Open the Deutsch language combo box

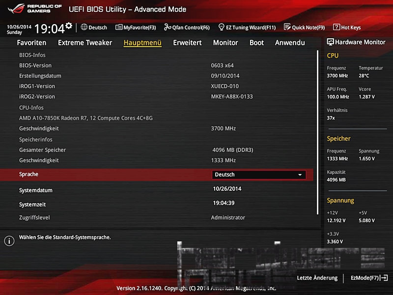point(258,175)
